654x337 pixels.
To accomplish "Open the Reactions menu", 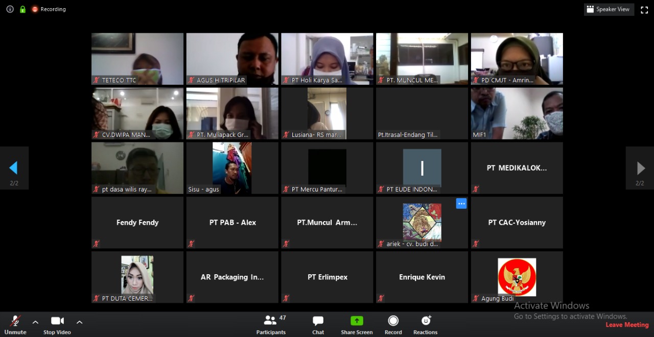I will tap(426, 324).
